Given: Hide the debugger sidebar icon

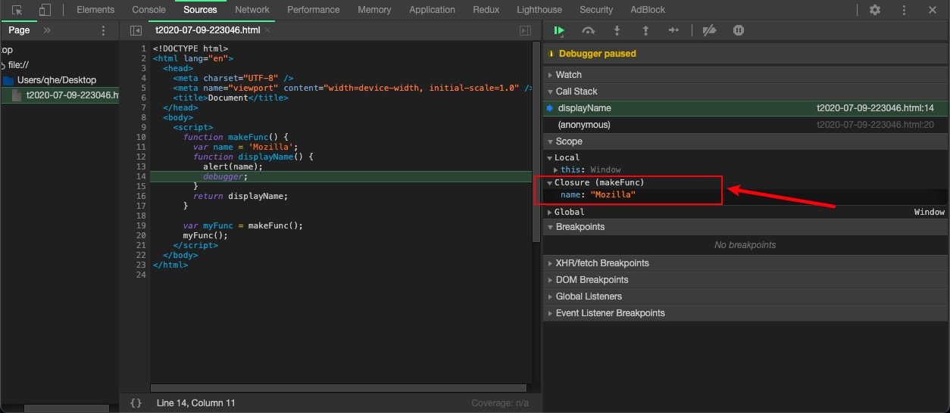Looking at the screenshot, I should coord(525,30).
